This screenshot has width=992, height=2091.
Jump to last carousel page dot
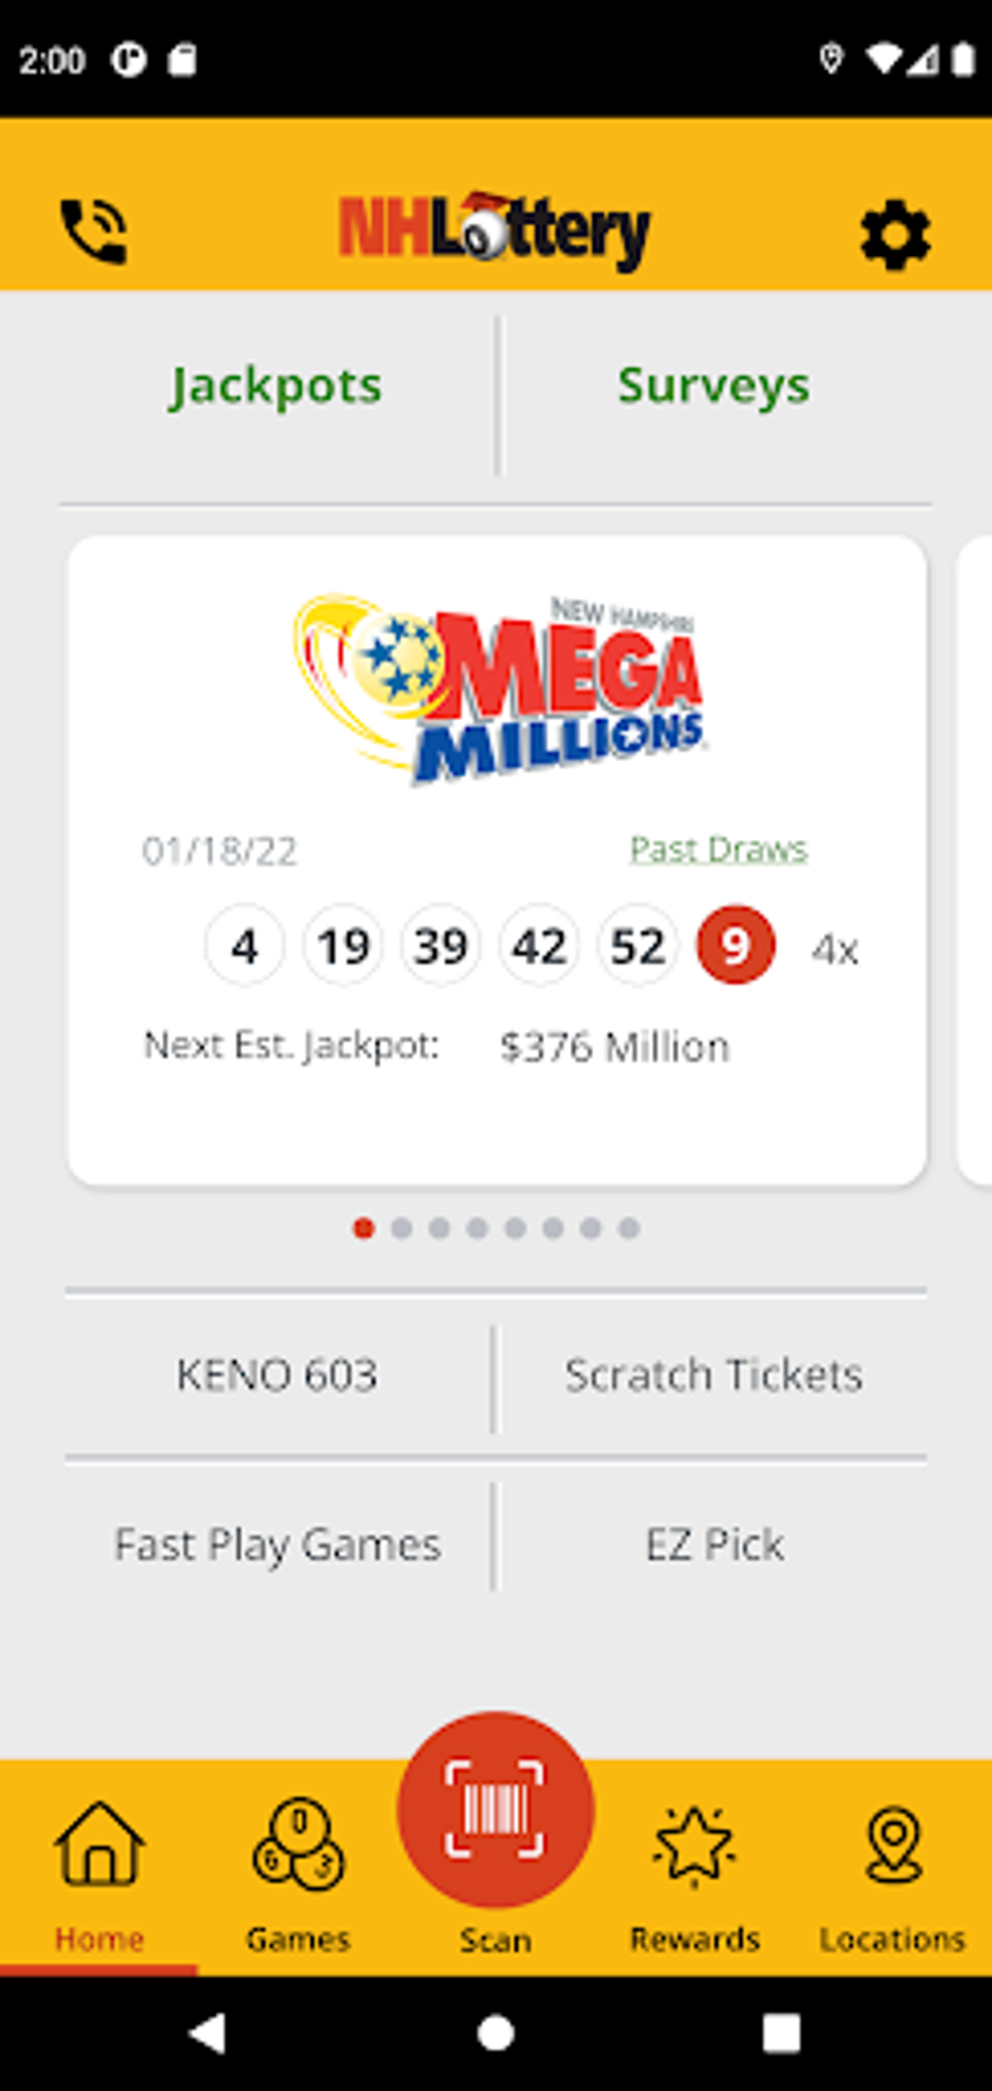629,1229
